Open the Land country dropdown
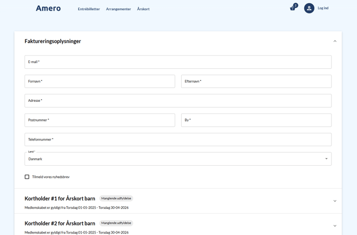The width and height of the screenshot is (357, 235). [x=177, y=159]
